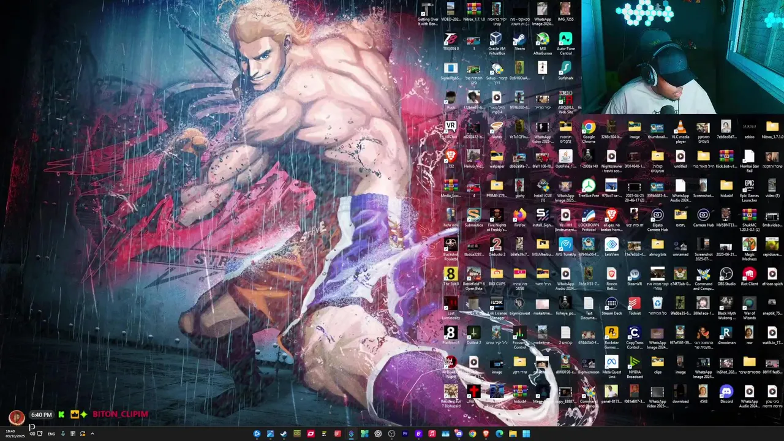Screen dimensions: 784x441
Task: Open Getting Over It desktop shortcut
Action: (428, 15)
